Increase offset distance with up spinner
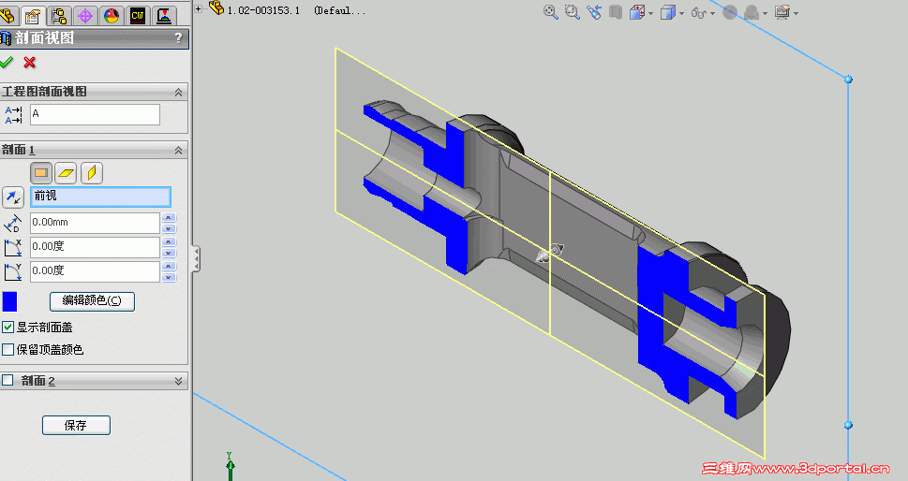 (169, 218)
